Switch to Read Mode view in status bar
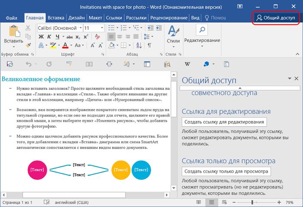Viewport: 303px width, 207px height. tap(199, 202)
